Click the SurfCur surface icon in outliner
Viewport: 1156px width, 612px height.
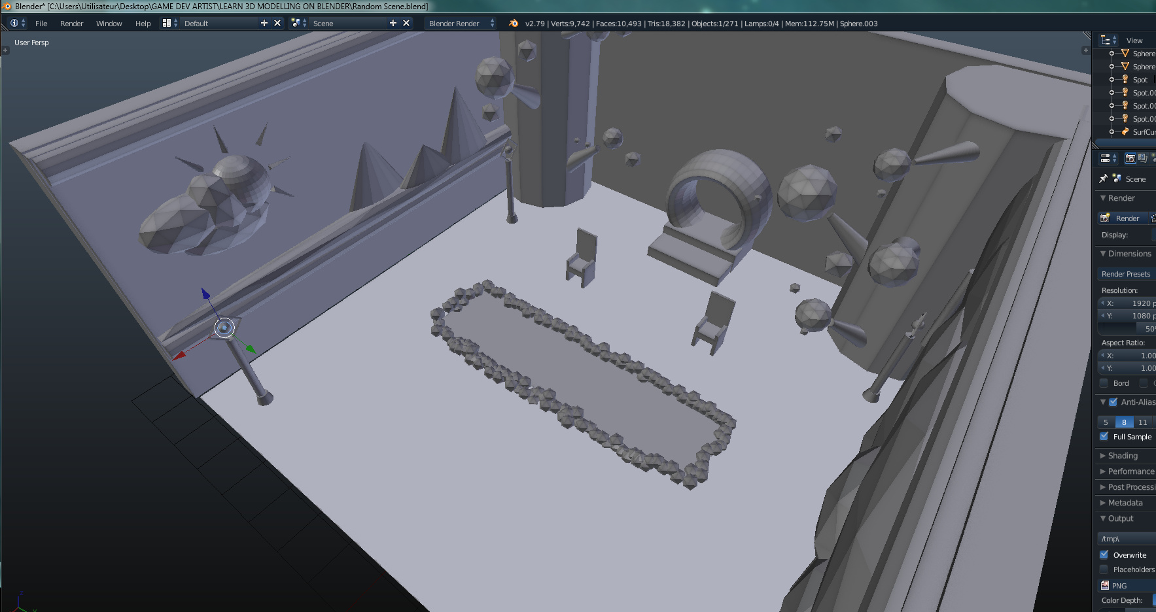click(x=1125, y=131)
